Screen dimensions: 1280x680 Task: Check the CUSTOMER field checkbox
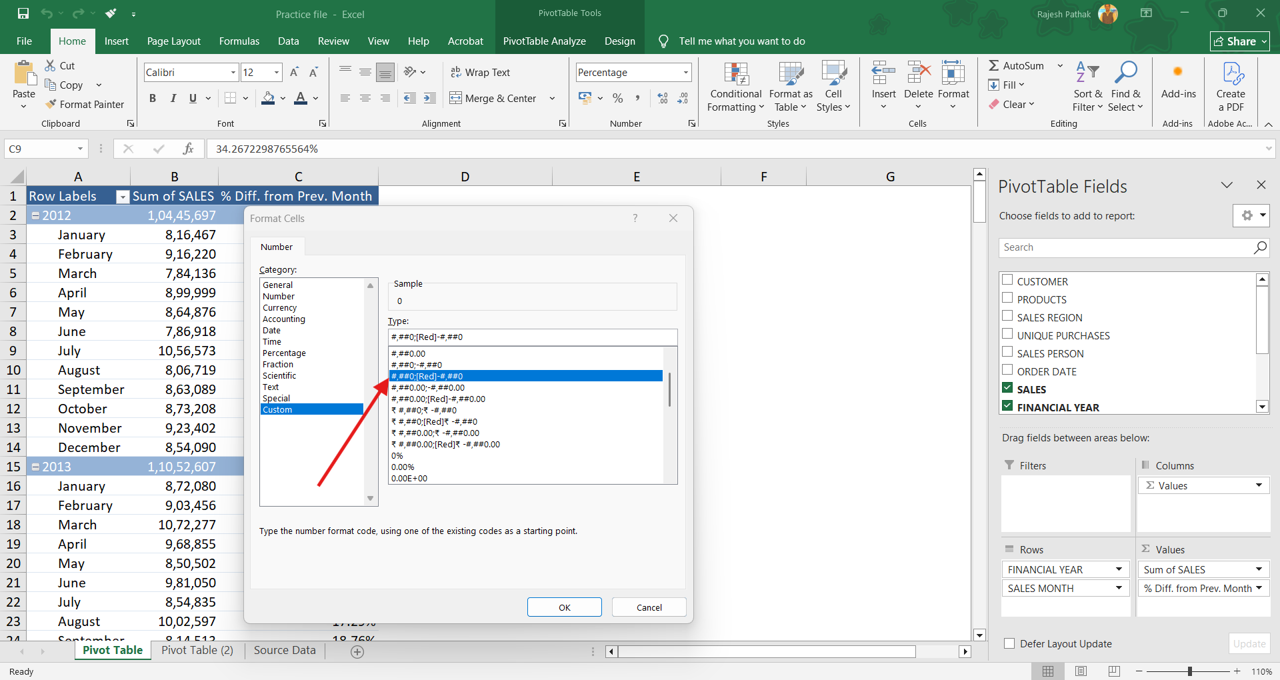1007,281
